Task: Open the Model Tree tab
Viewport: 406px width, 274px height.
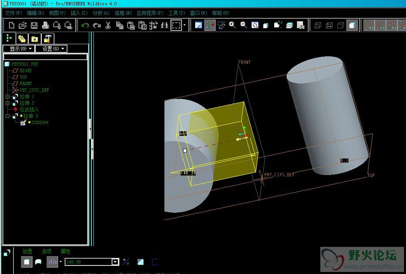Action: pyautogui.click(x=9, y=39)
